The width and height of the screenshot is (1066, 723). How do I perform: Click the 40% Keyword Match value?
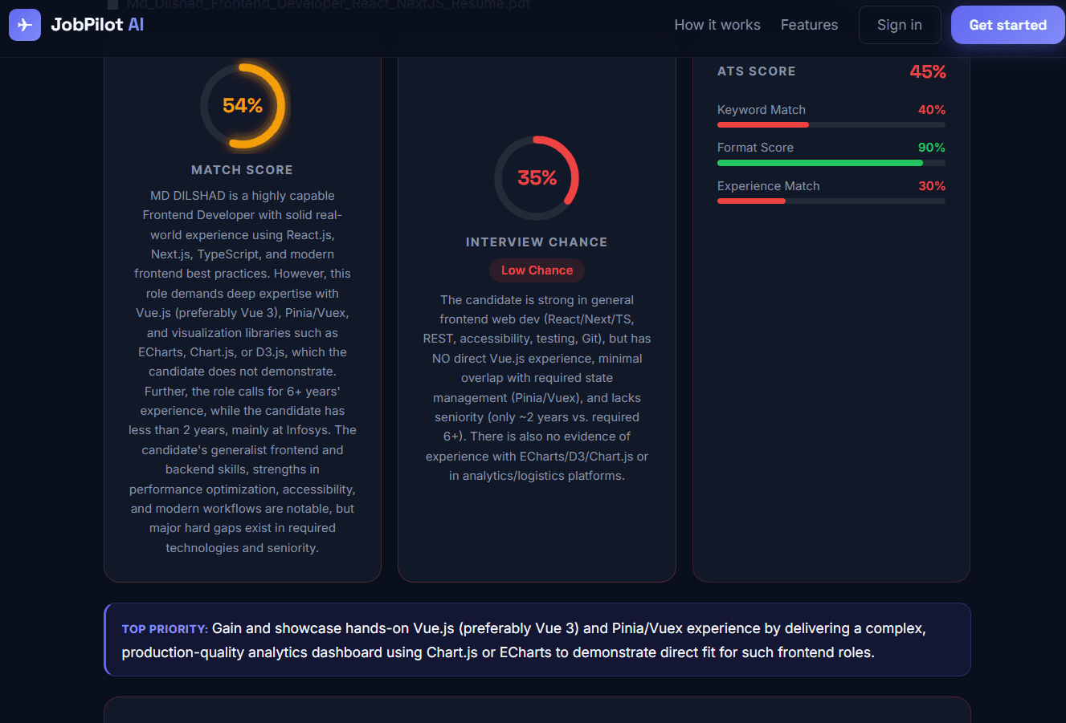pos(932,110)
